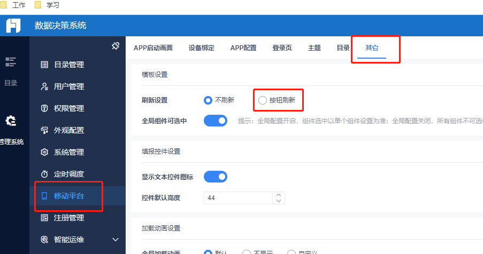Switch to the 其它 tab
Viewport: 483px width, 254px height.
[372, 48]
